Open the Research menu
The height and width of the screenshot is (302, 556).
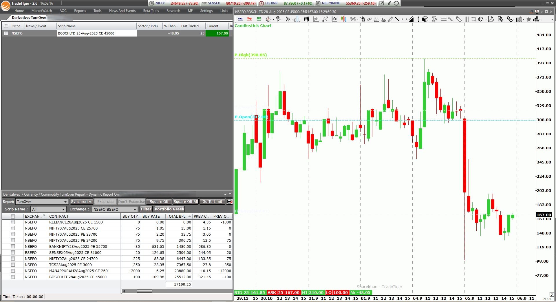[x=173, y=11]
